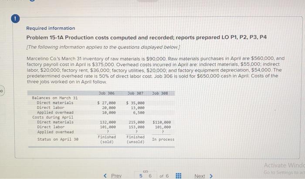305x179 pixels.
Task: Click the $110,000 cell for Job 308
Action: pyautogui.click(x=162, y=122)
